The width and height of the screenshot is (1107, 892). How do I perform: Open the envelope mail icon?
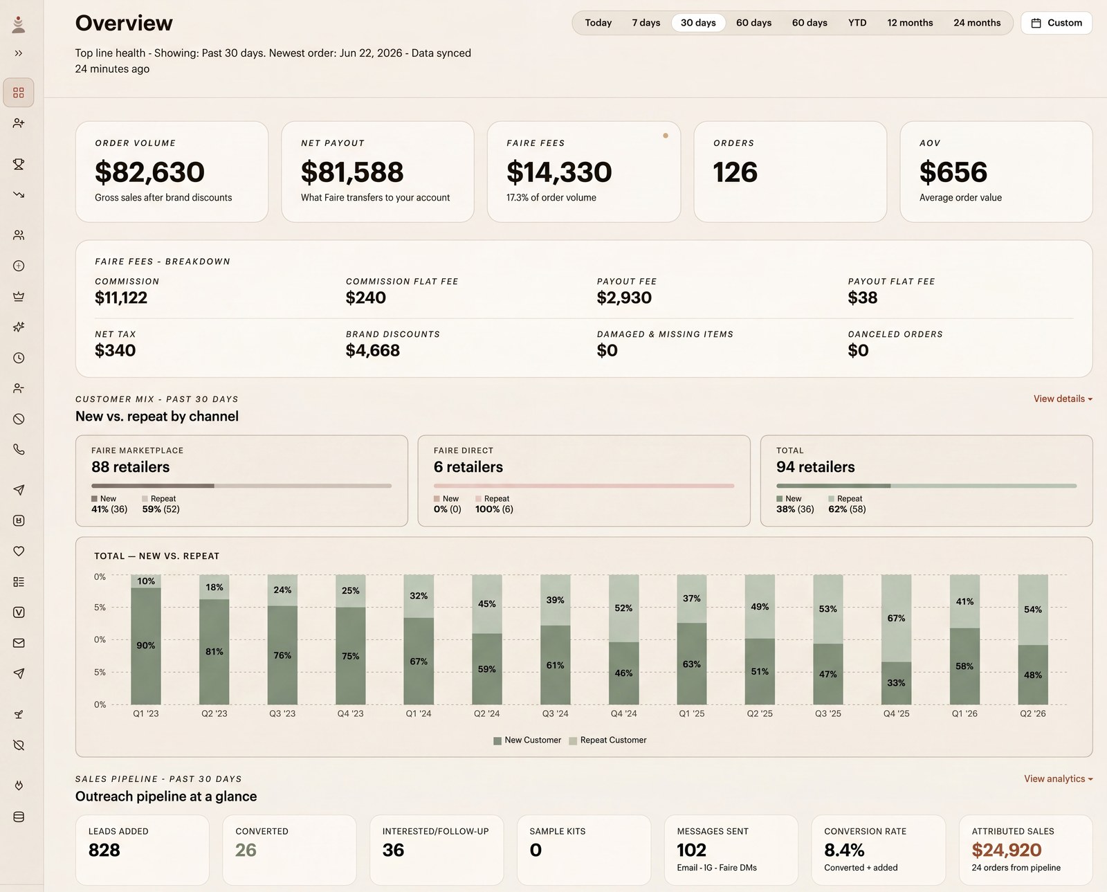(19, 643)
